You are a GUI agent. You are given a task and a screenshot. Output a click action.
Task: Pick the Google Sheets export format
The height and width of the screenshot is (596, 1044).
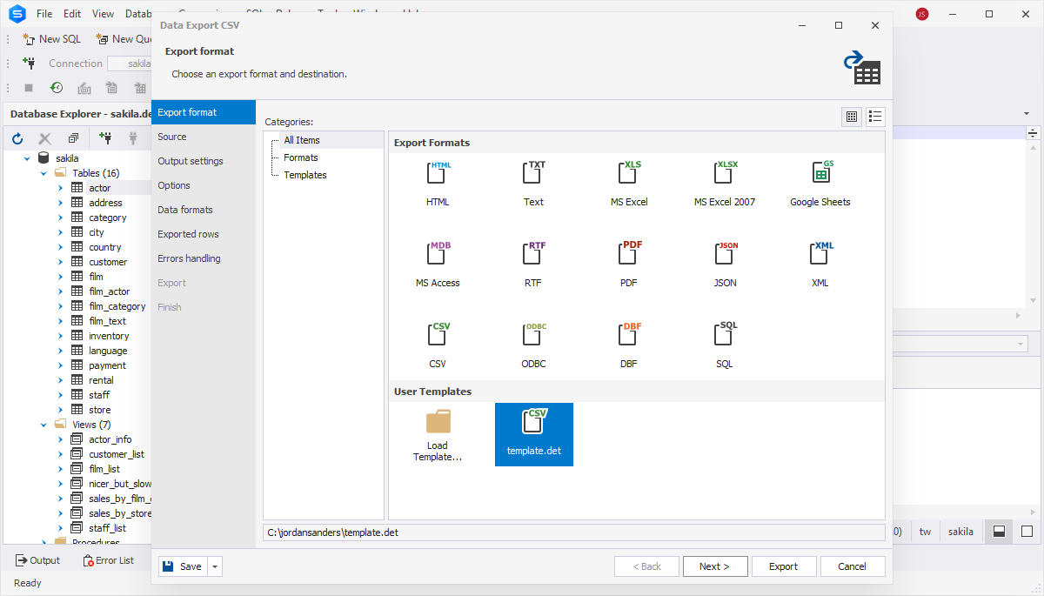coord(820,174)
